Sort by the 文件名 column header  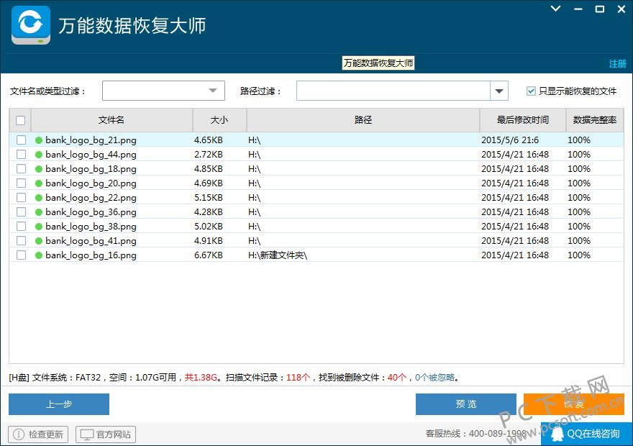[111, 120]
